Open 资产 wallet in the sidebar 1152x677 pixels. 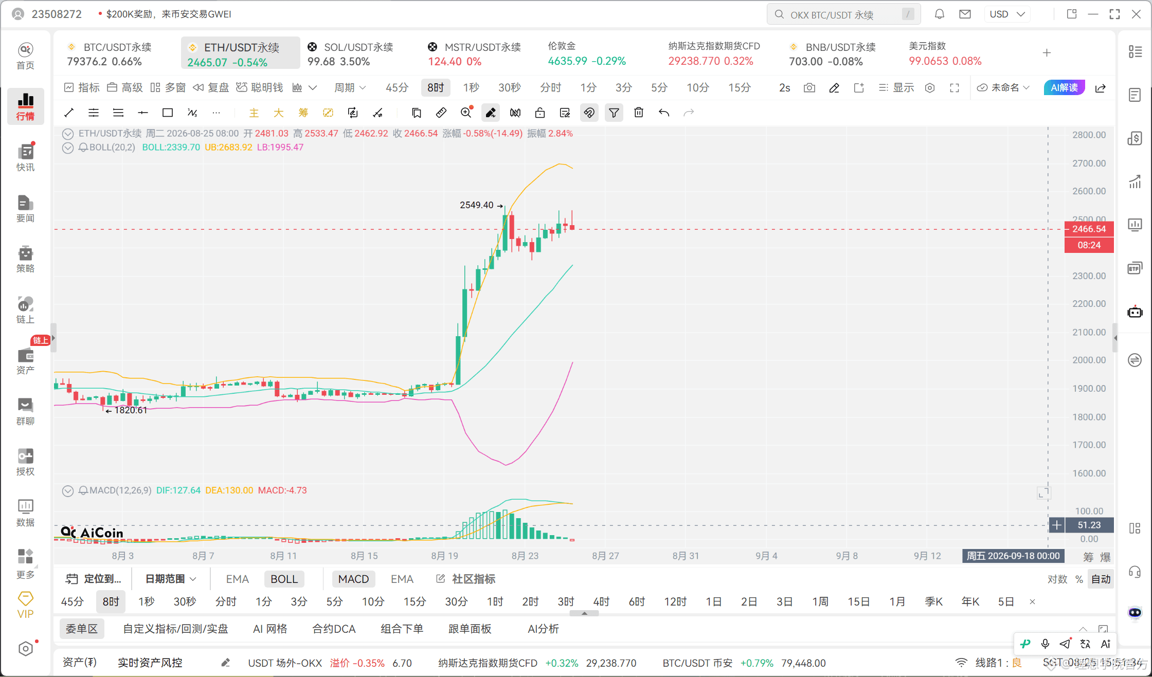[25, 360]
